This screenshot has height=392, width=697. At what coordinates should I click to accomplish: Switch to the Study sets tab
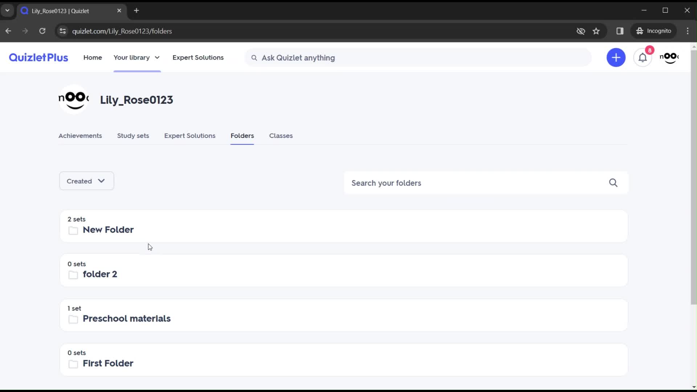tap(133, 135)
